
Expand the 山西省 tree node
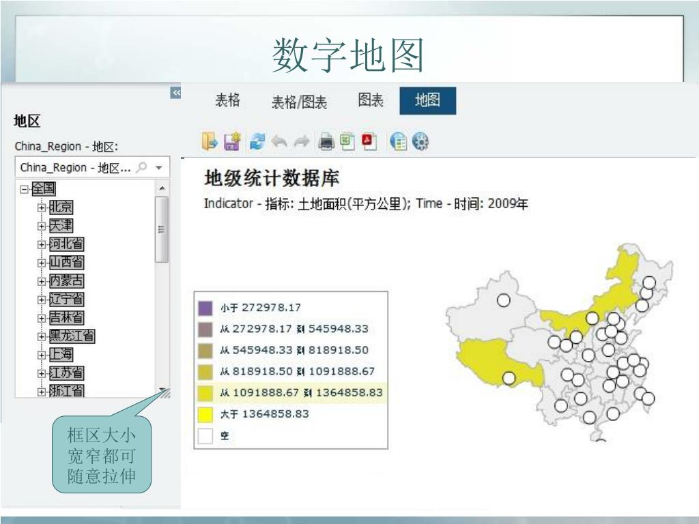click(x=42, y=263)
